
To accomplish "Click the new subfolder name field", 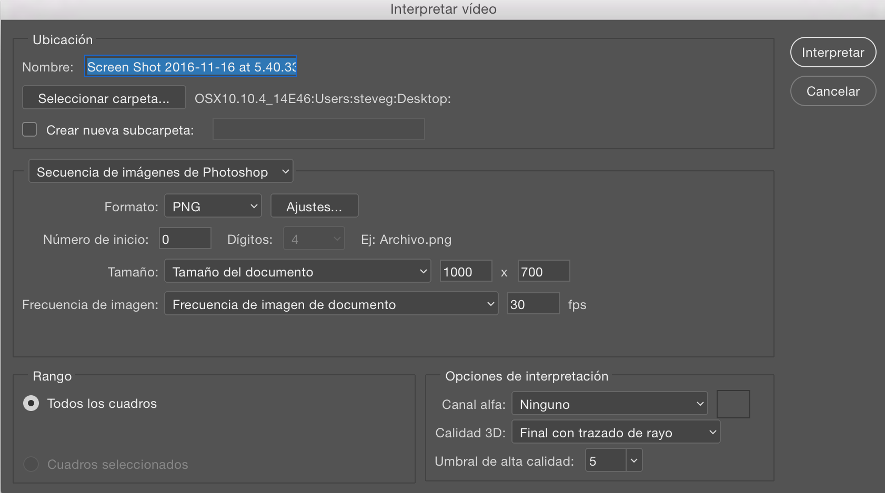I will click(x=318, y=129).
